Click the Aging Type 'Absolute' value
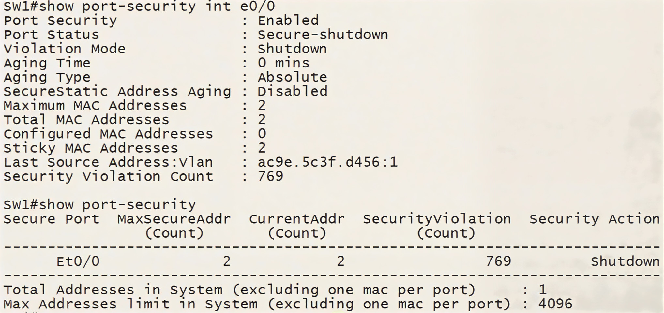Viewport: 664px width, 313px height. (x=292, y=77)
